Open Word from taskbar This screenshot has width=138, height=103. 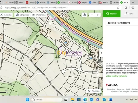(x=110, y=100)
